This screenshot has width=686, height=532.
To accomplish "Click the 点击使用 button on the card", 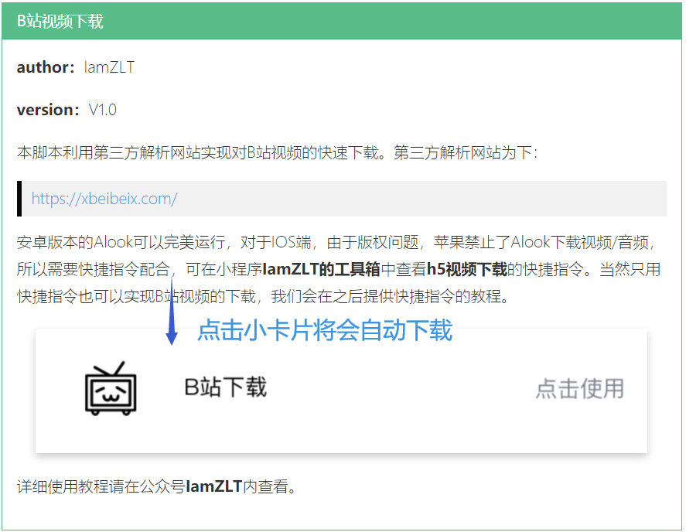I will pyautogui.click(x=580, y=388).
